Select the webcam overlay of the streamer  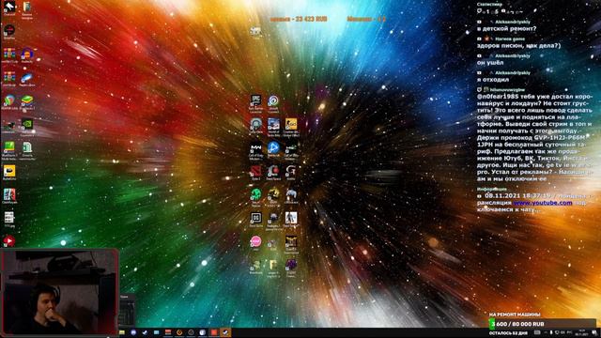59,292
